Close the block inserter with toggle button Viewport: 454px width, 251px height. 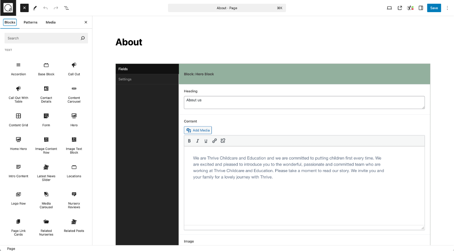point(24,8)
